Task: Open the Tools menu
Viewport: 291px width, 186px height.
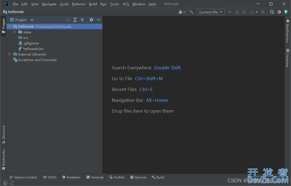Action: [114, 4]
